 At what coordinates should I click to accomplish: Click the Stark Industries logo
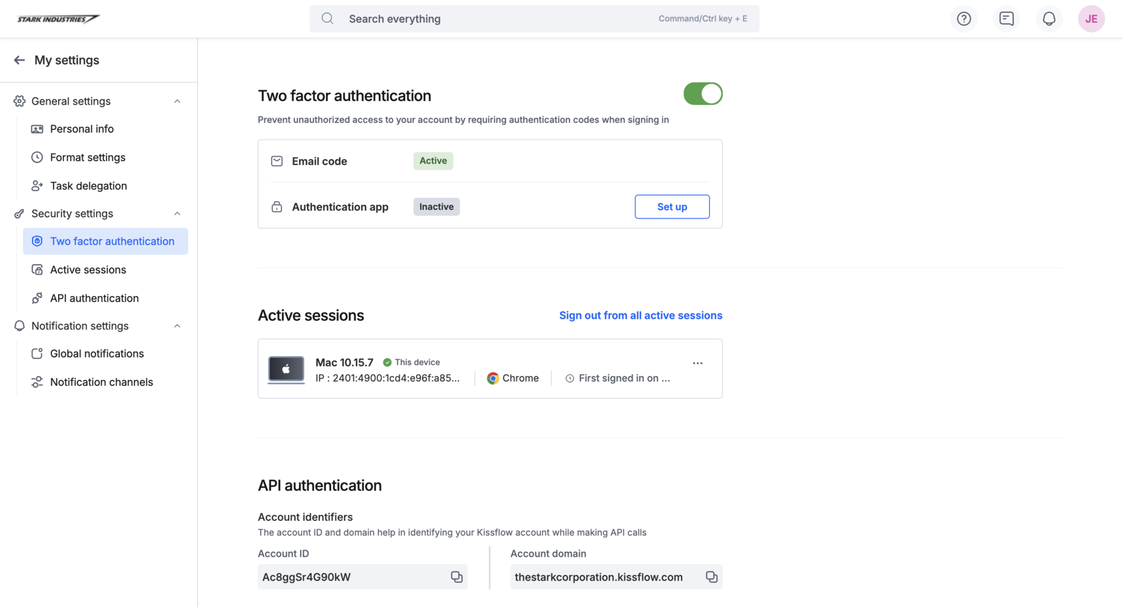coord(58,19)
